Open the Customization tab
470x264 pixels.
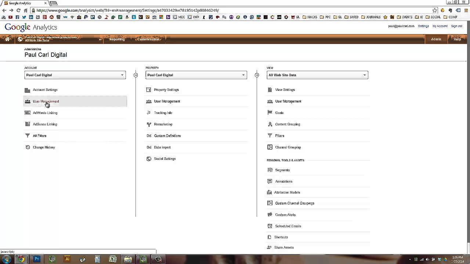tap(148, 39)
